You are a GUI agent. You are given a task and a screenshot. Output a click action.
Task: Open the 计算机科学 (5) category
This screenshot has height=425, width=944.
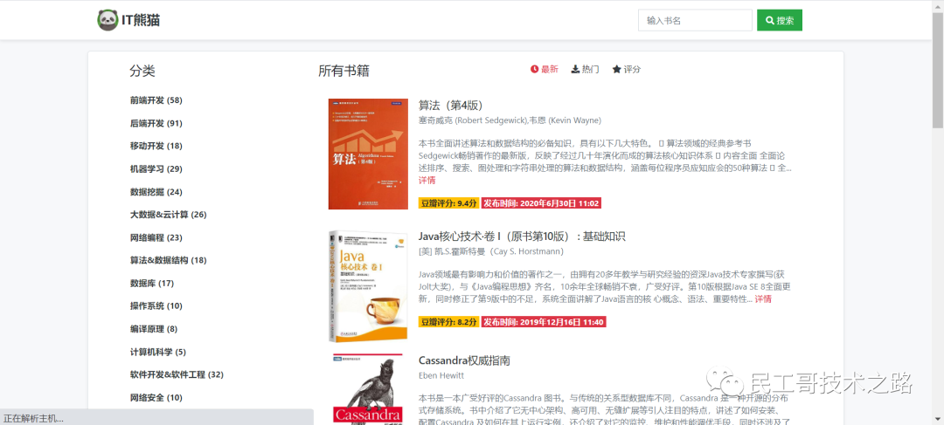click(157, 352)
